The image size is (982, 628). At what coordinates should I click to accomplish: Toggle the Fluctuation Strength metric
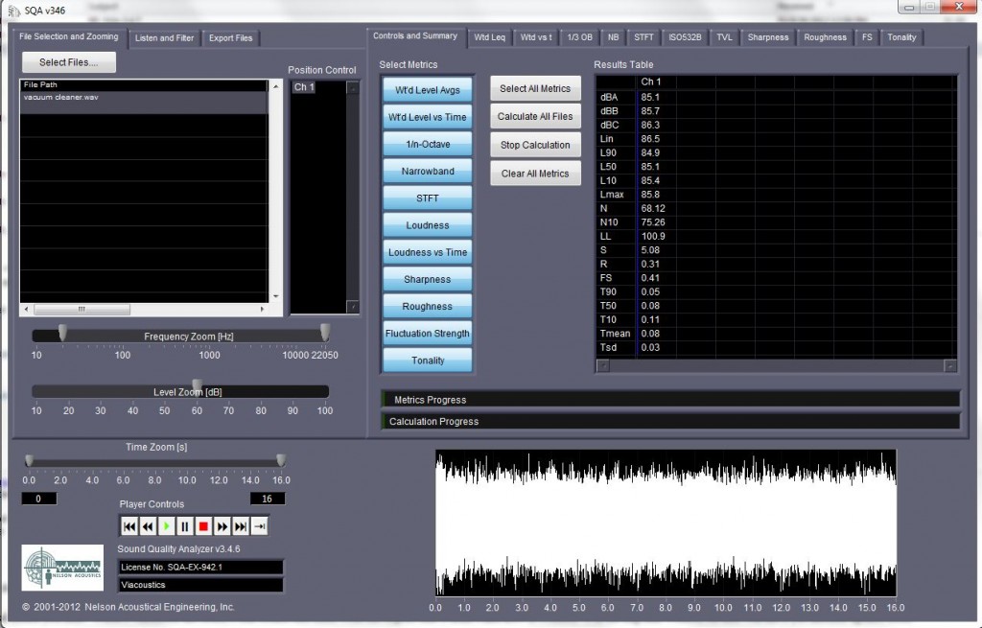tap(427, 333)
